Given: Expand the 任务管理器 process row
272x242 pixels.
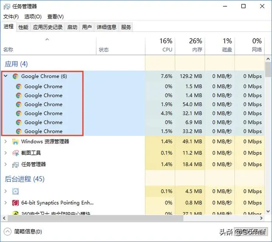Looking at the screenshot, I should tap(6, 164).
